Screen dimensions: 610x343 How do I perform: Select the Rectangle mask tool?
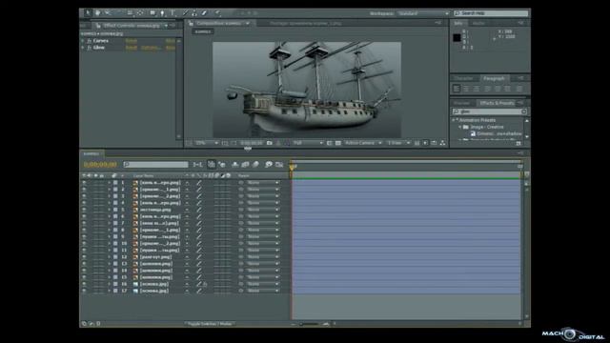(x=152, y=12)
